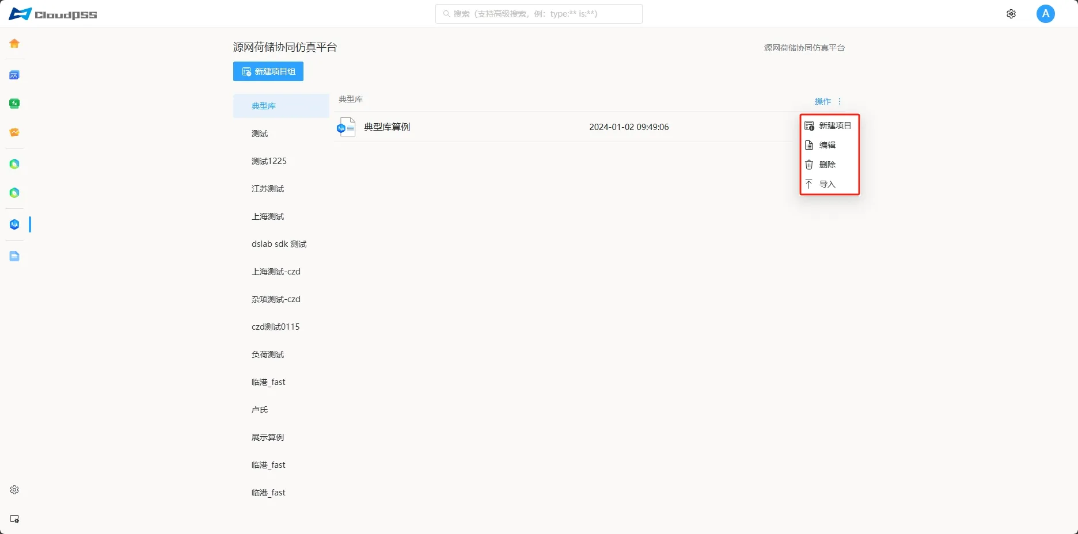1078x534 pixels.
Task: Click the 典型库 list header label
Action: (x=351, y=99)
